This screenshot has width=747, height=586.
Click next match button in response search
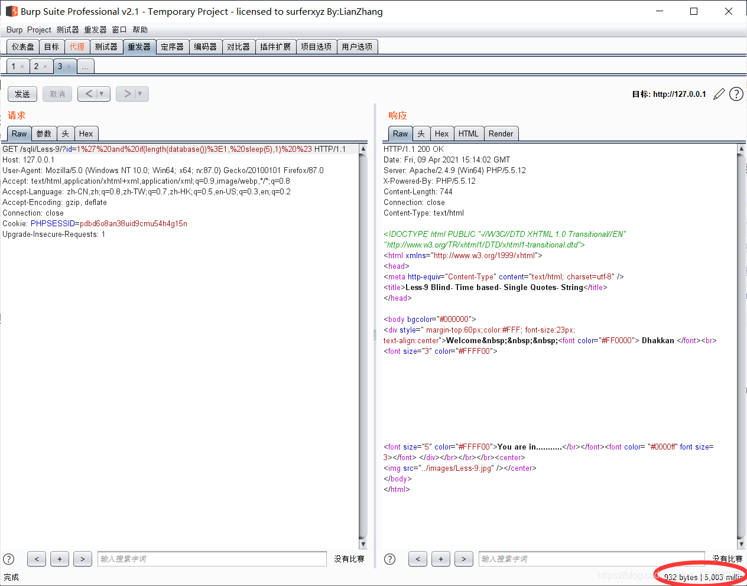pyautogui.click(x=464, y=559)
